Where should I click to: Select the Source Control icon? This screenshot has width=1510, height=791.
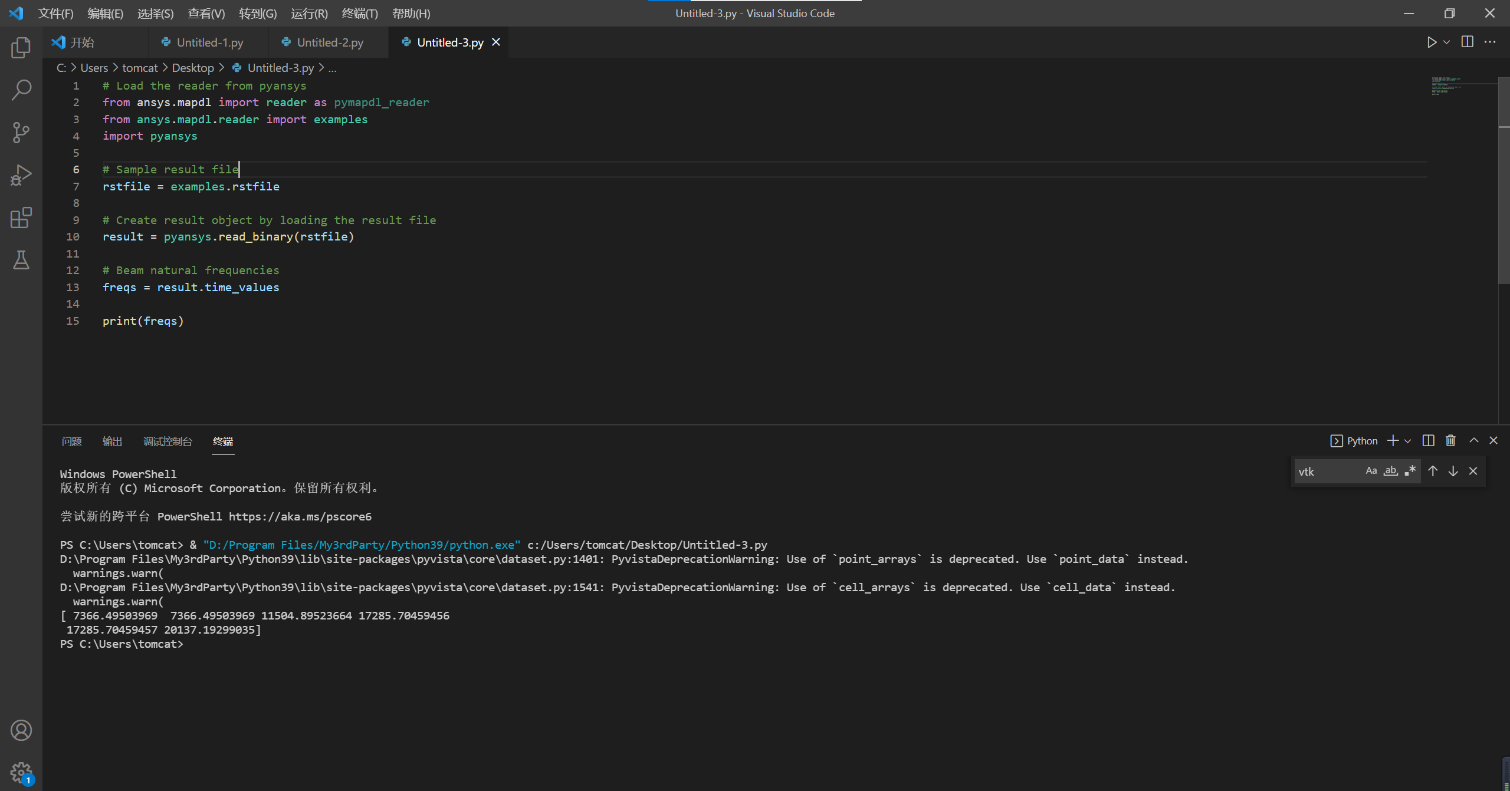click(21, 132)
